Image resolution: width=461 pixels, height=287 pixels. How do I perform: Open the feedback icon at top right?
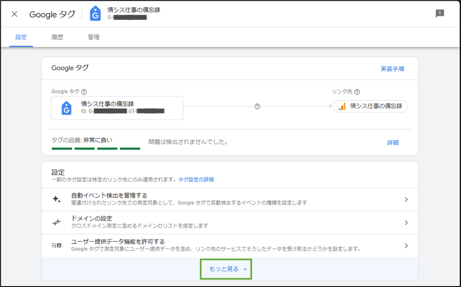[439, 13]
